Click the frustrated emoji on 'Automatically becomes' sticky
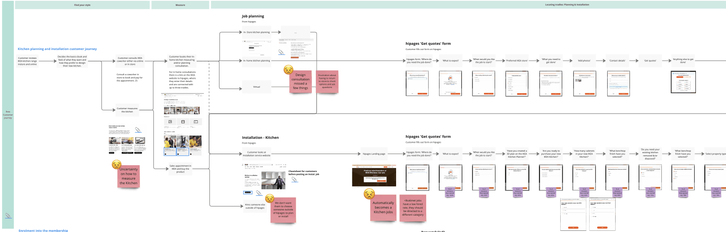 click(x=369, y=194)
